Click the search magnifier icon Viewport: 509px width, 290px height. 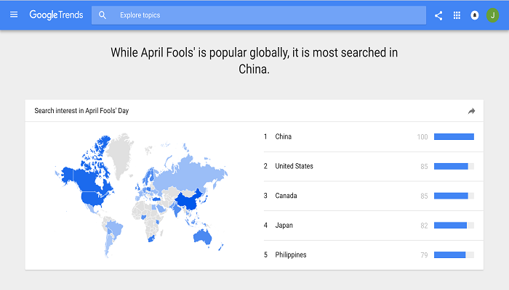(103, 15)
